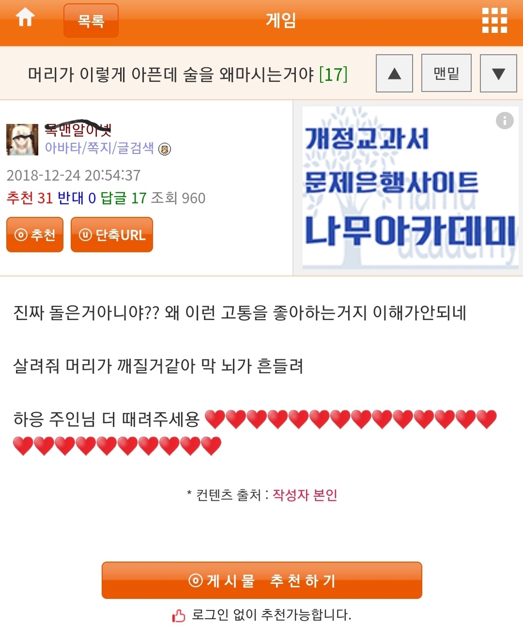The height and width of the screenshot is (641, 523).
Task: Copy the 단축URL short link
Action: [112, 234]
